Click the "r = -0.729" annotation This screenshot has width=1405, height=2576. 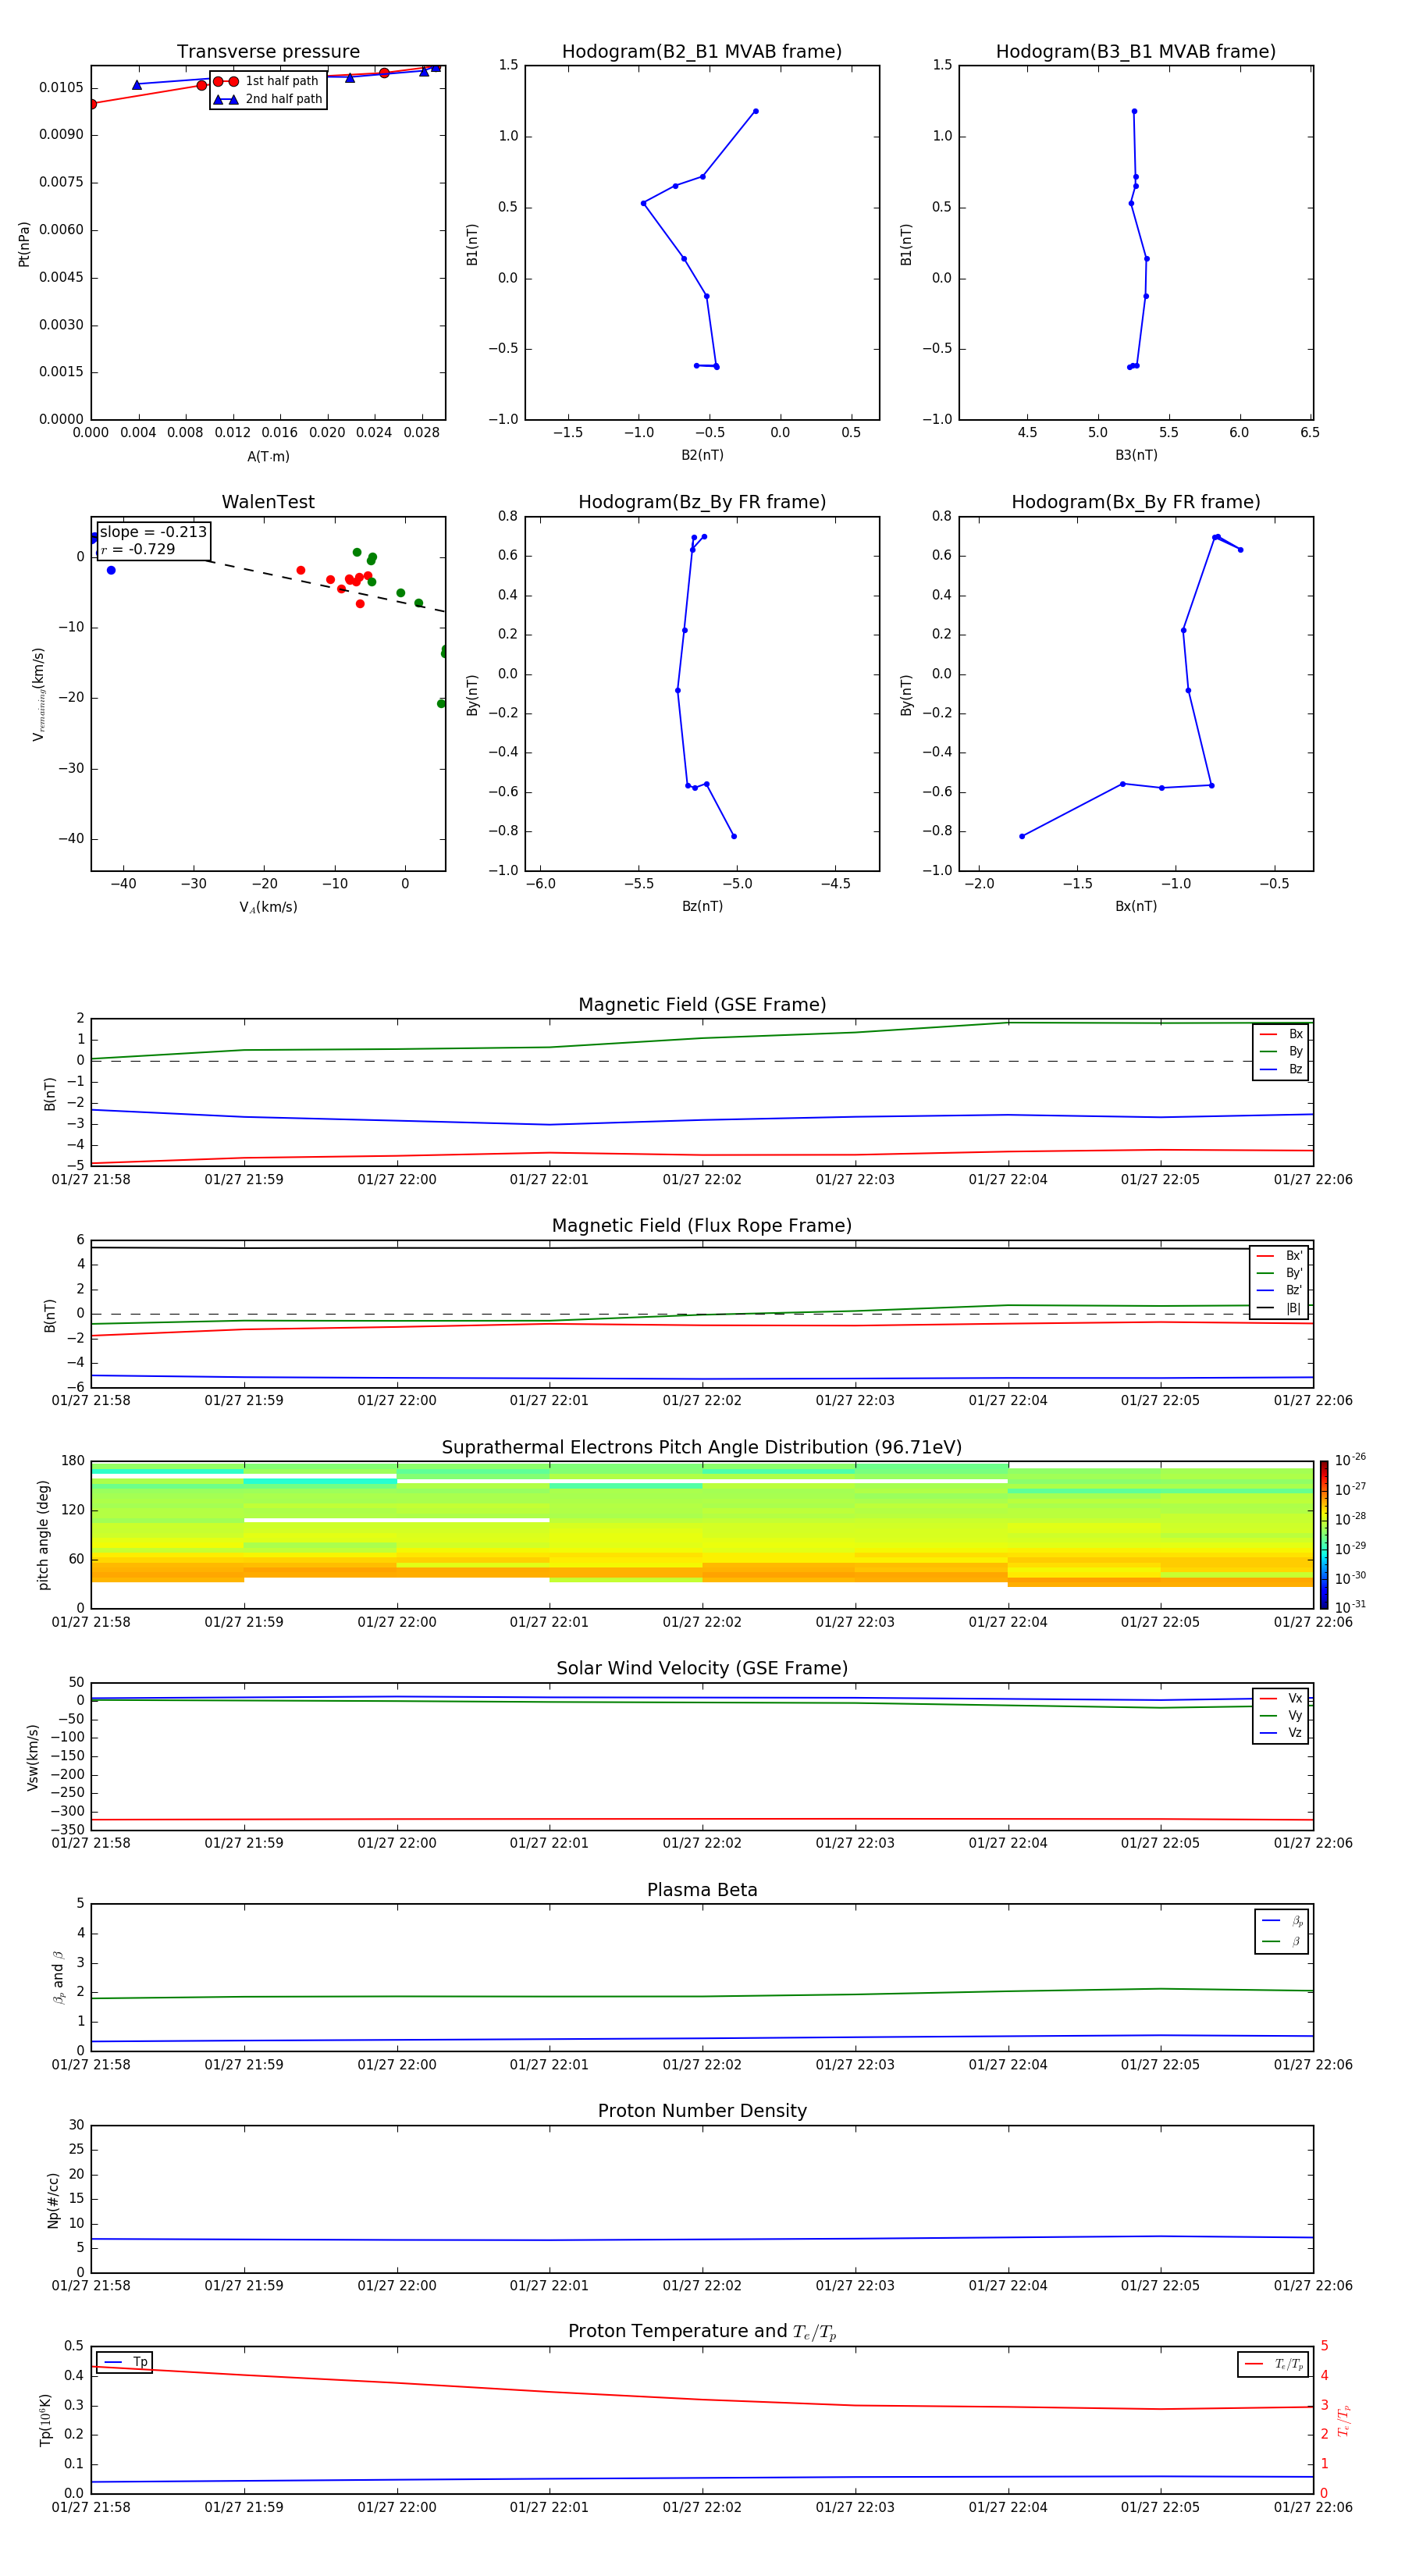[138, 549]
